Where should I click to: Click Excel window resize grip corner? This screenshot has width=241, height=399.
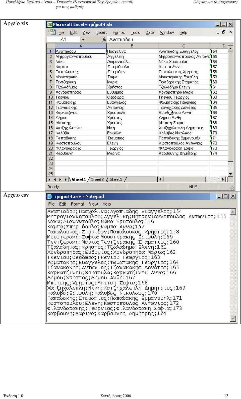pyautogui.click(x=232, y=187)
